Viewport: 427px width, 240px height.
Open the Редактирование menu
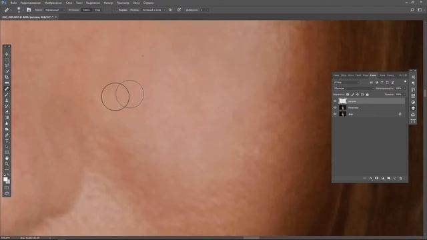click(x=31, y=3)
